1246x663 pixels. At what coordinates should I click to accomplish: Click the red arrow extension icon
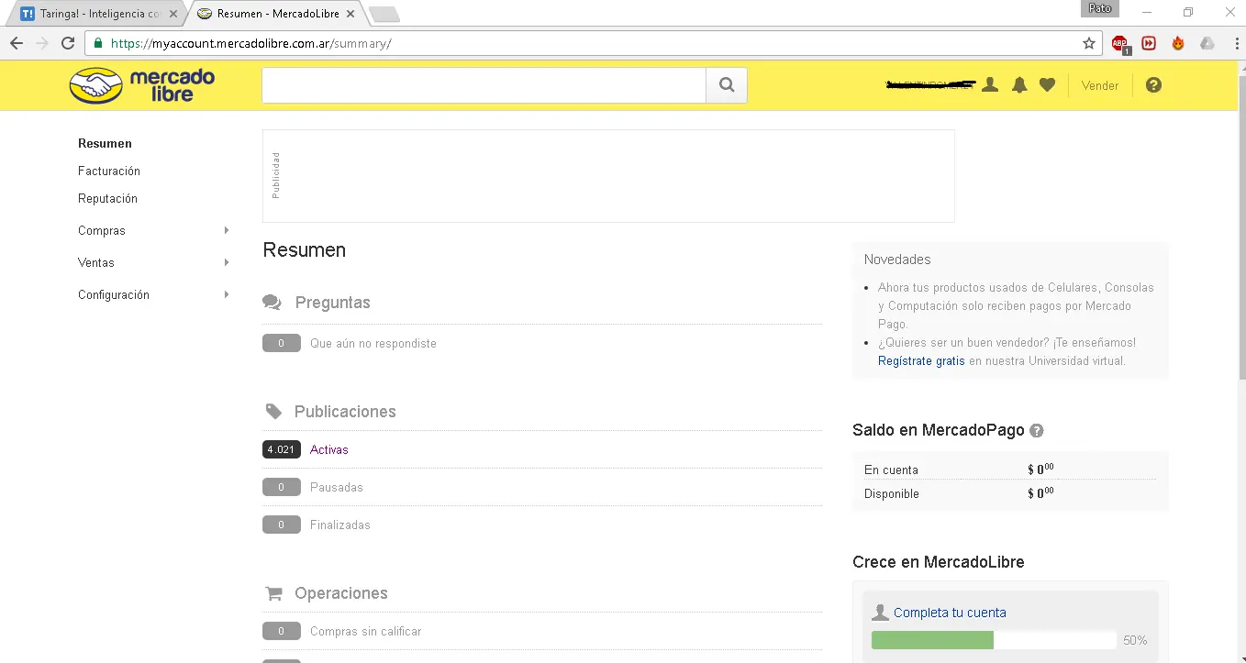[x=1149, y=43]
